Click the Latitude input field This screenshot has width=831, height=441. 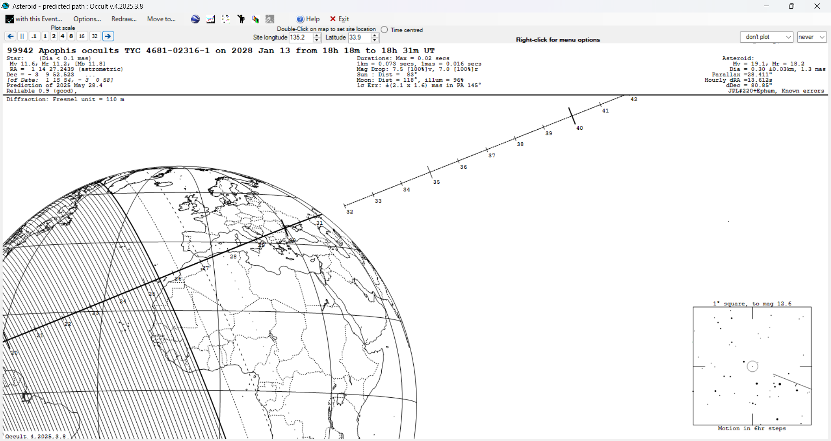[360, 38]
